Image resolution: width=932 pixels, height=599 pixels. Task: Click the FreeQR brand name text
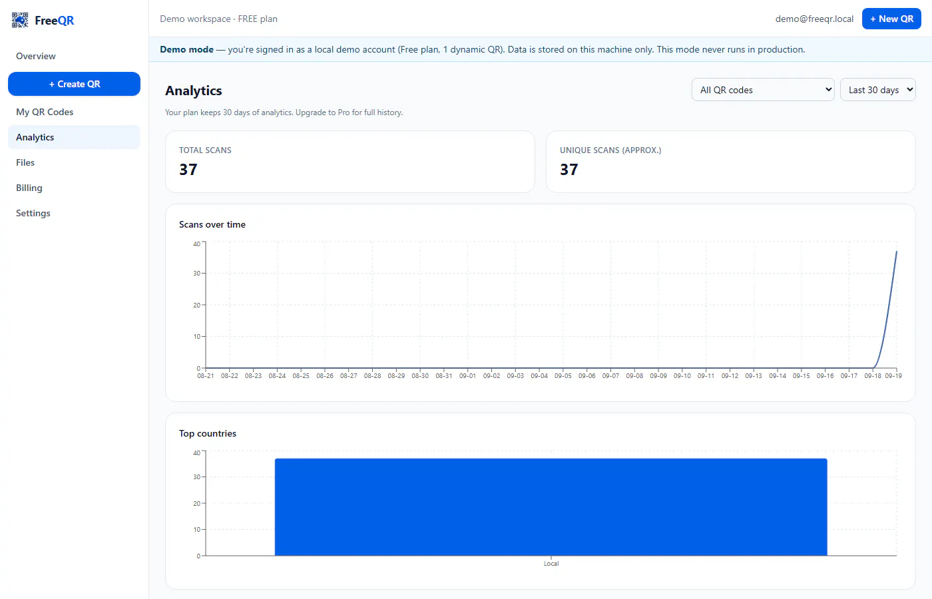point(55,21)
